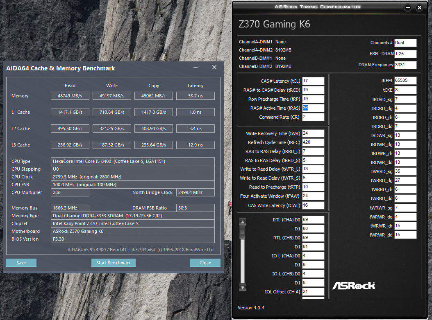Click tRRD_S value field

click(313, 160)
